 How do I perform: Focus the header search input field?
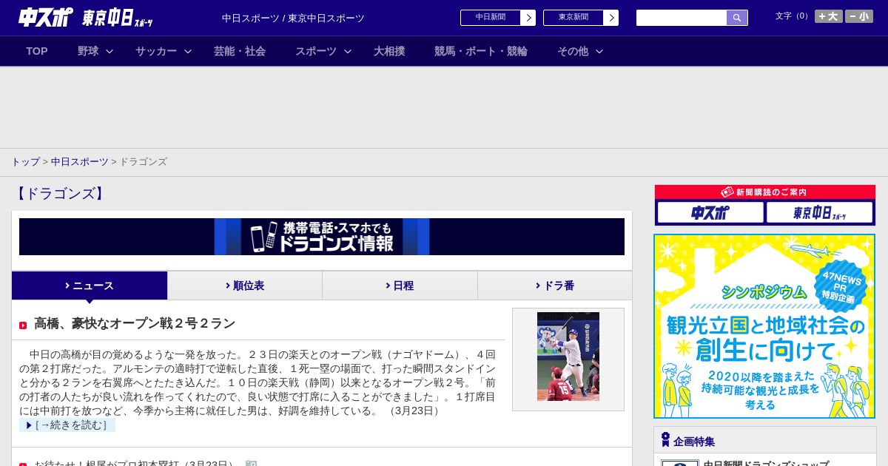tap(682, 18)
